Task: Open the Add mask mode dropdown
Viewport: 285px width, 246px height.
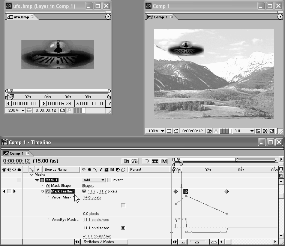Action: point(93,180)
